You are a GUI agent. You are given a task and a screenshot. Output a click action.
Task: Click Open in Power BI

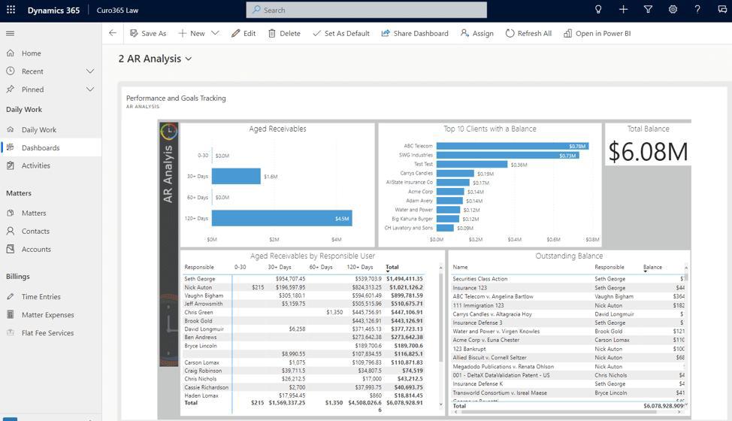tap(597, 33)
